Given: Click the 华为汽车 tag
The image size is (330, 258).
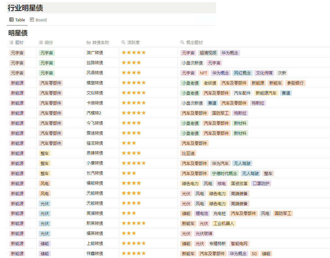Looking at the screenshot, I should tap(220, 163).
